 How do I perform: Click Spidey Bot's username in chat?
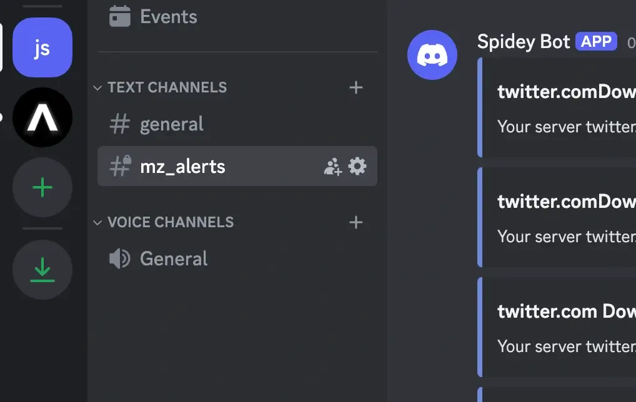point(523,41)
